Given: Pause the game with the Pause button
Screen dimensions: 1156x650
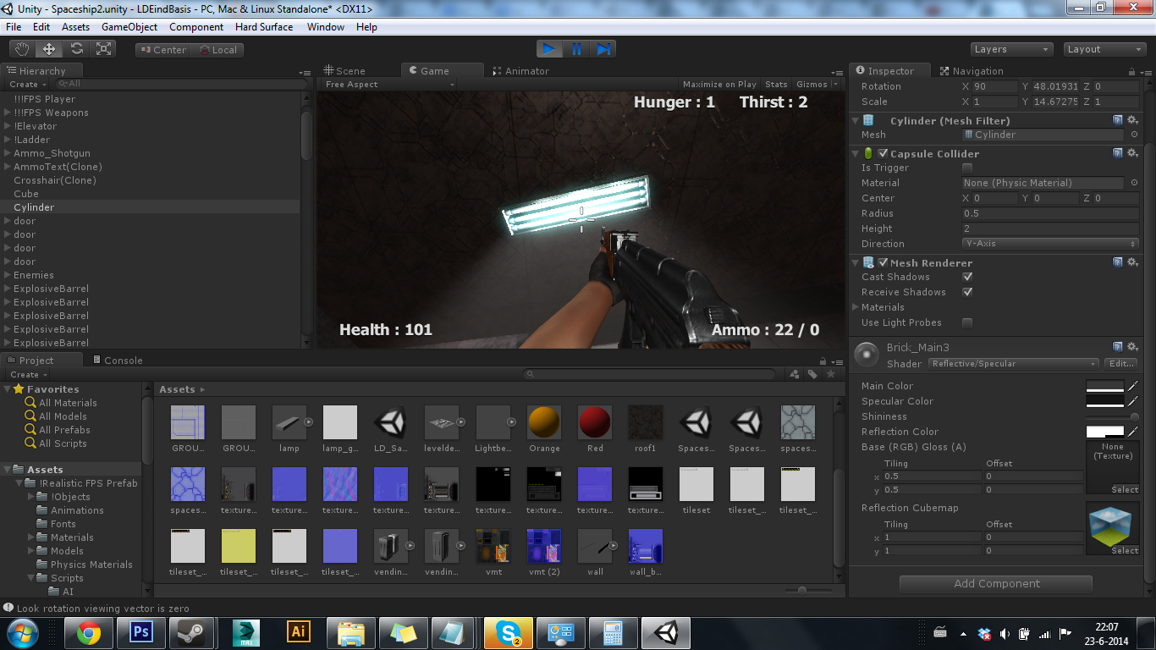Looking at the screenshot, I should point(576,49).
